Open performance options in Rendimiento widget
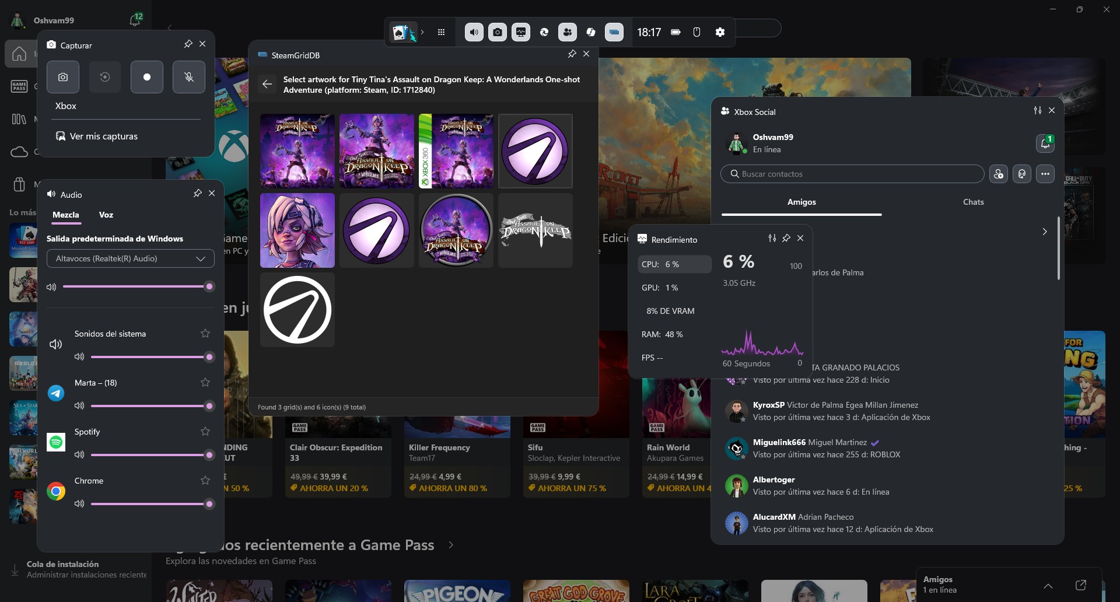The width and height of the screenshot is (1120, 602). click(772, 238)
